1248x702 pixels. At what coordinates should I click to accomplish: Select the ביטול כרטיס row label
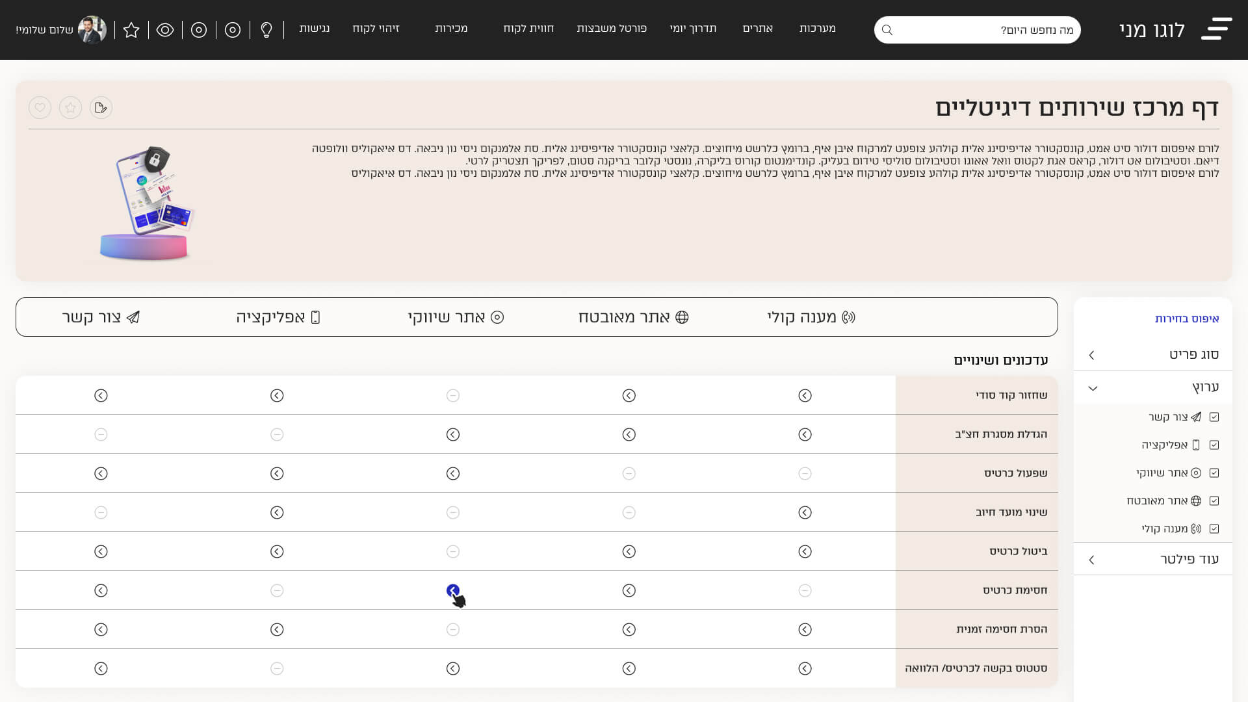(x=1019, y=551)
